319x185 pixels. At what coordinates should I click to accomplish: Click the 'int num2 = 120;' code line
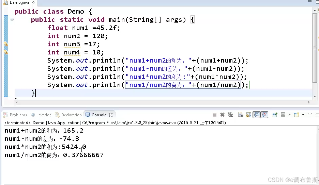pos(77,36)
